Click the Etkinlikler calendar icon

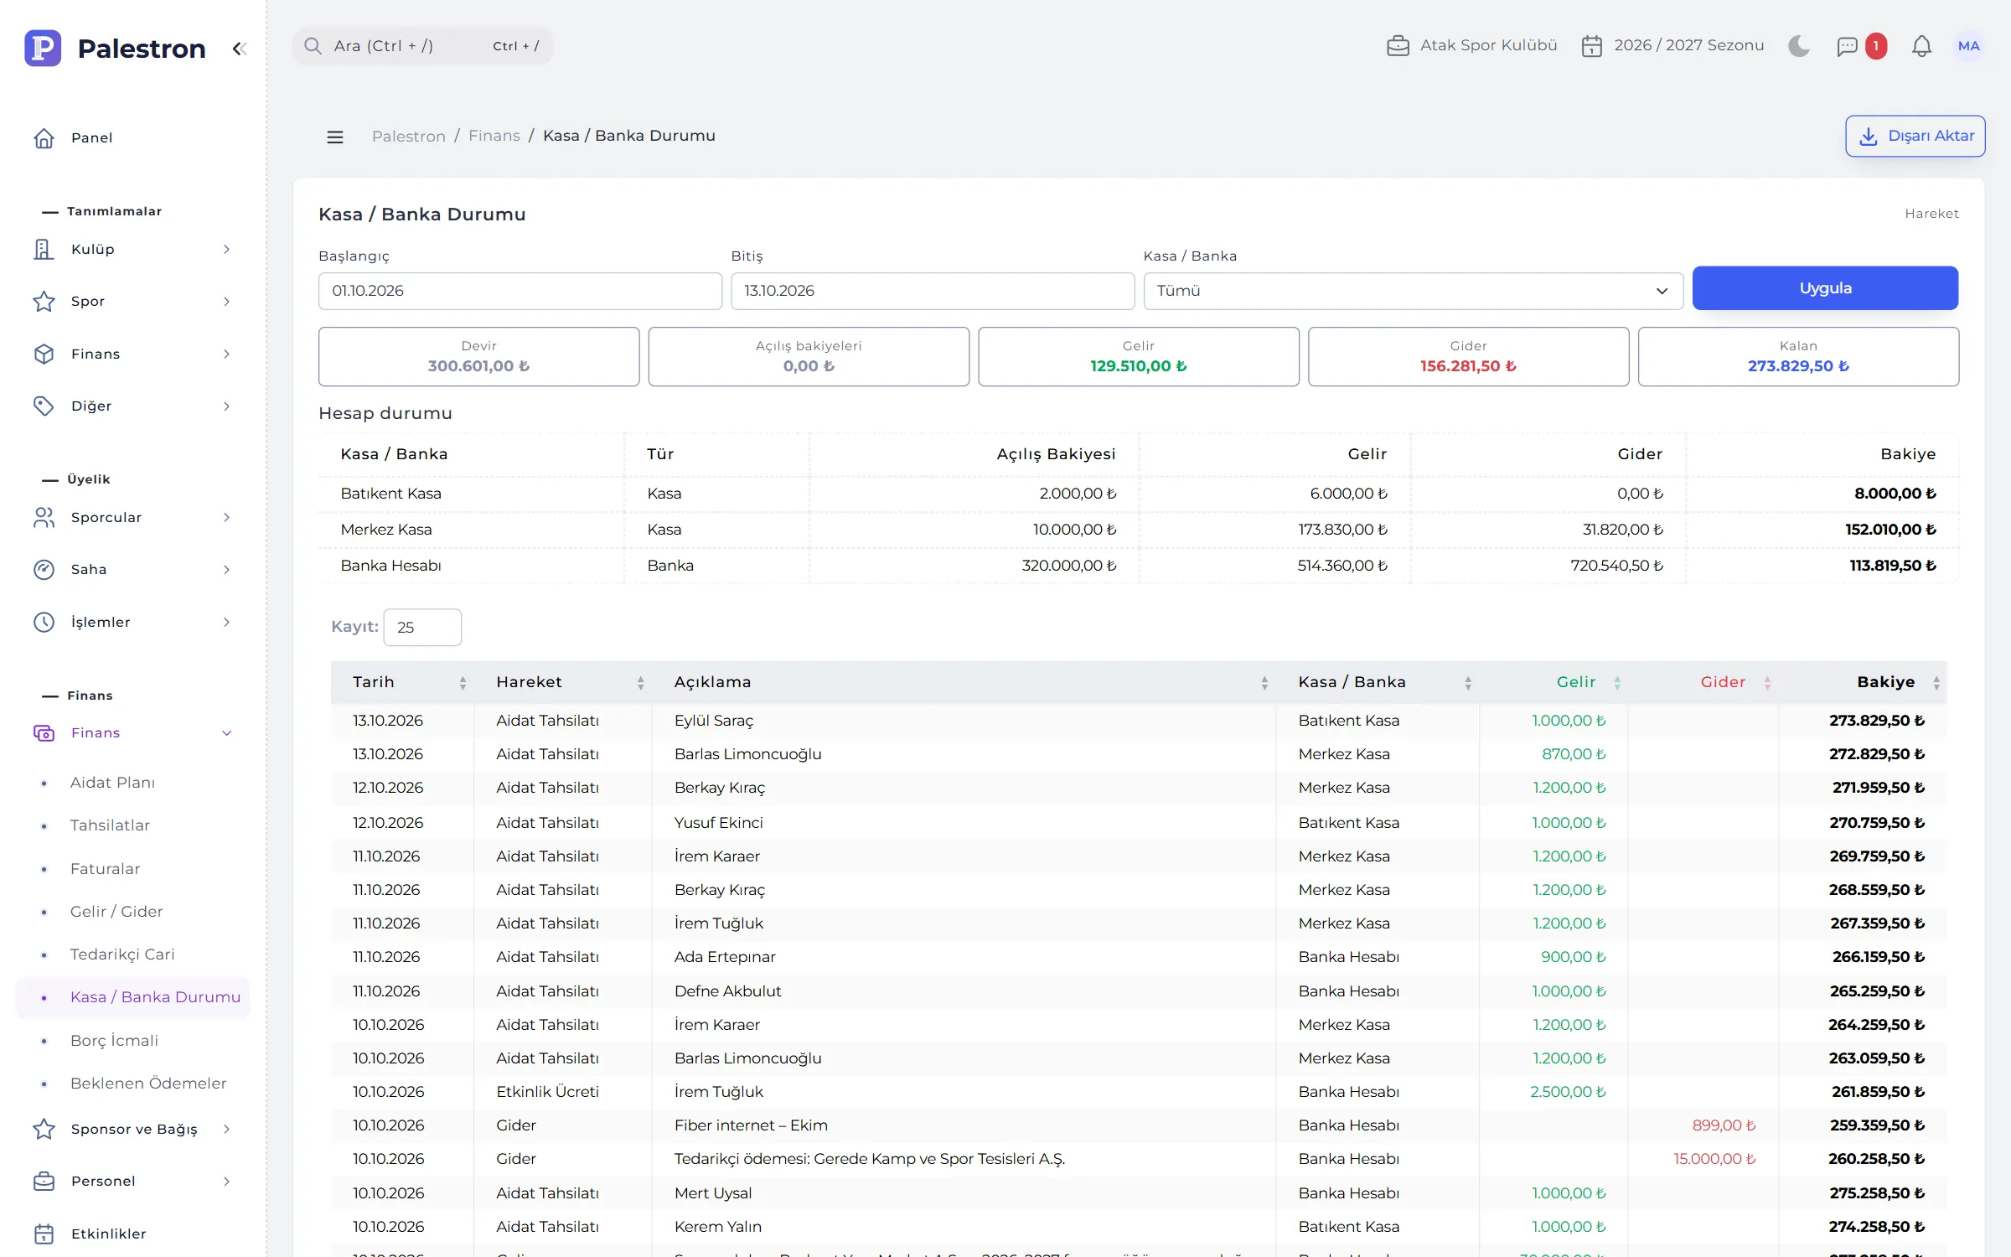44,1234
